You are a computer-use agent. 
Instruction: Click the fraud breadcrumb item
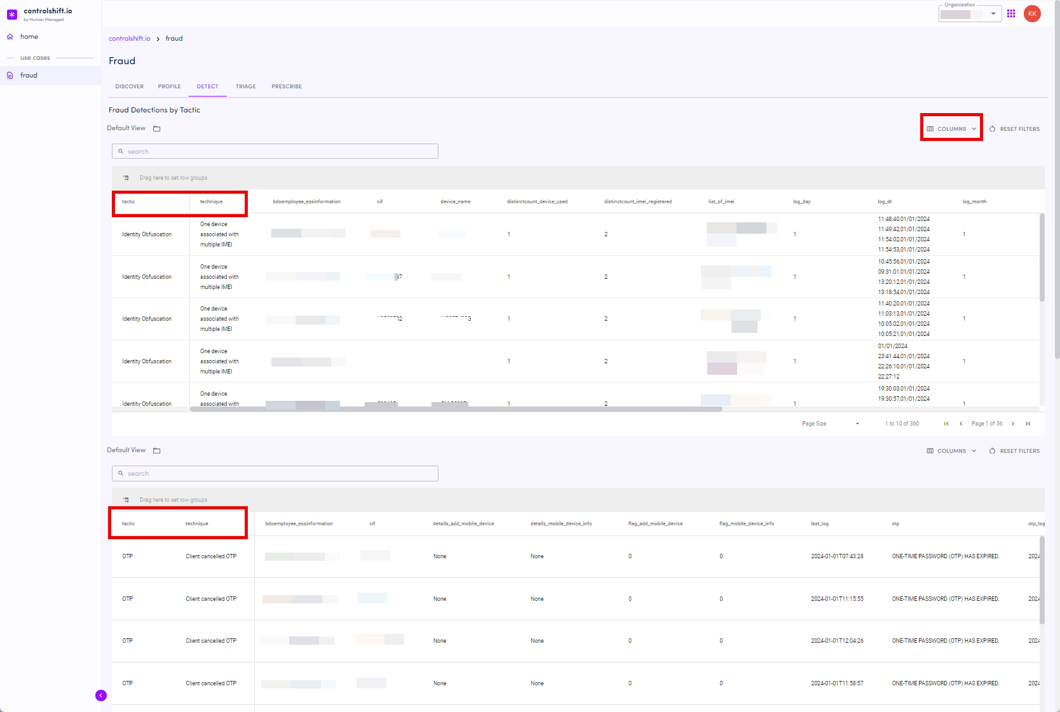click(x=174, y=39)
